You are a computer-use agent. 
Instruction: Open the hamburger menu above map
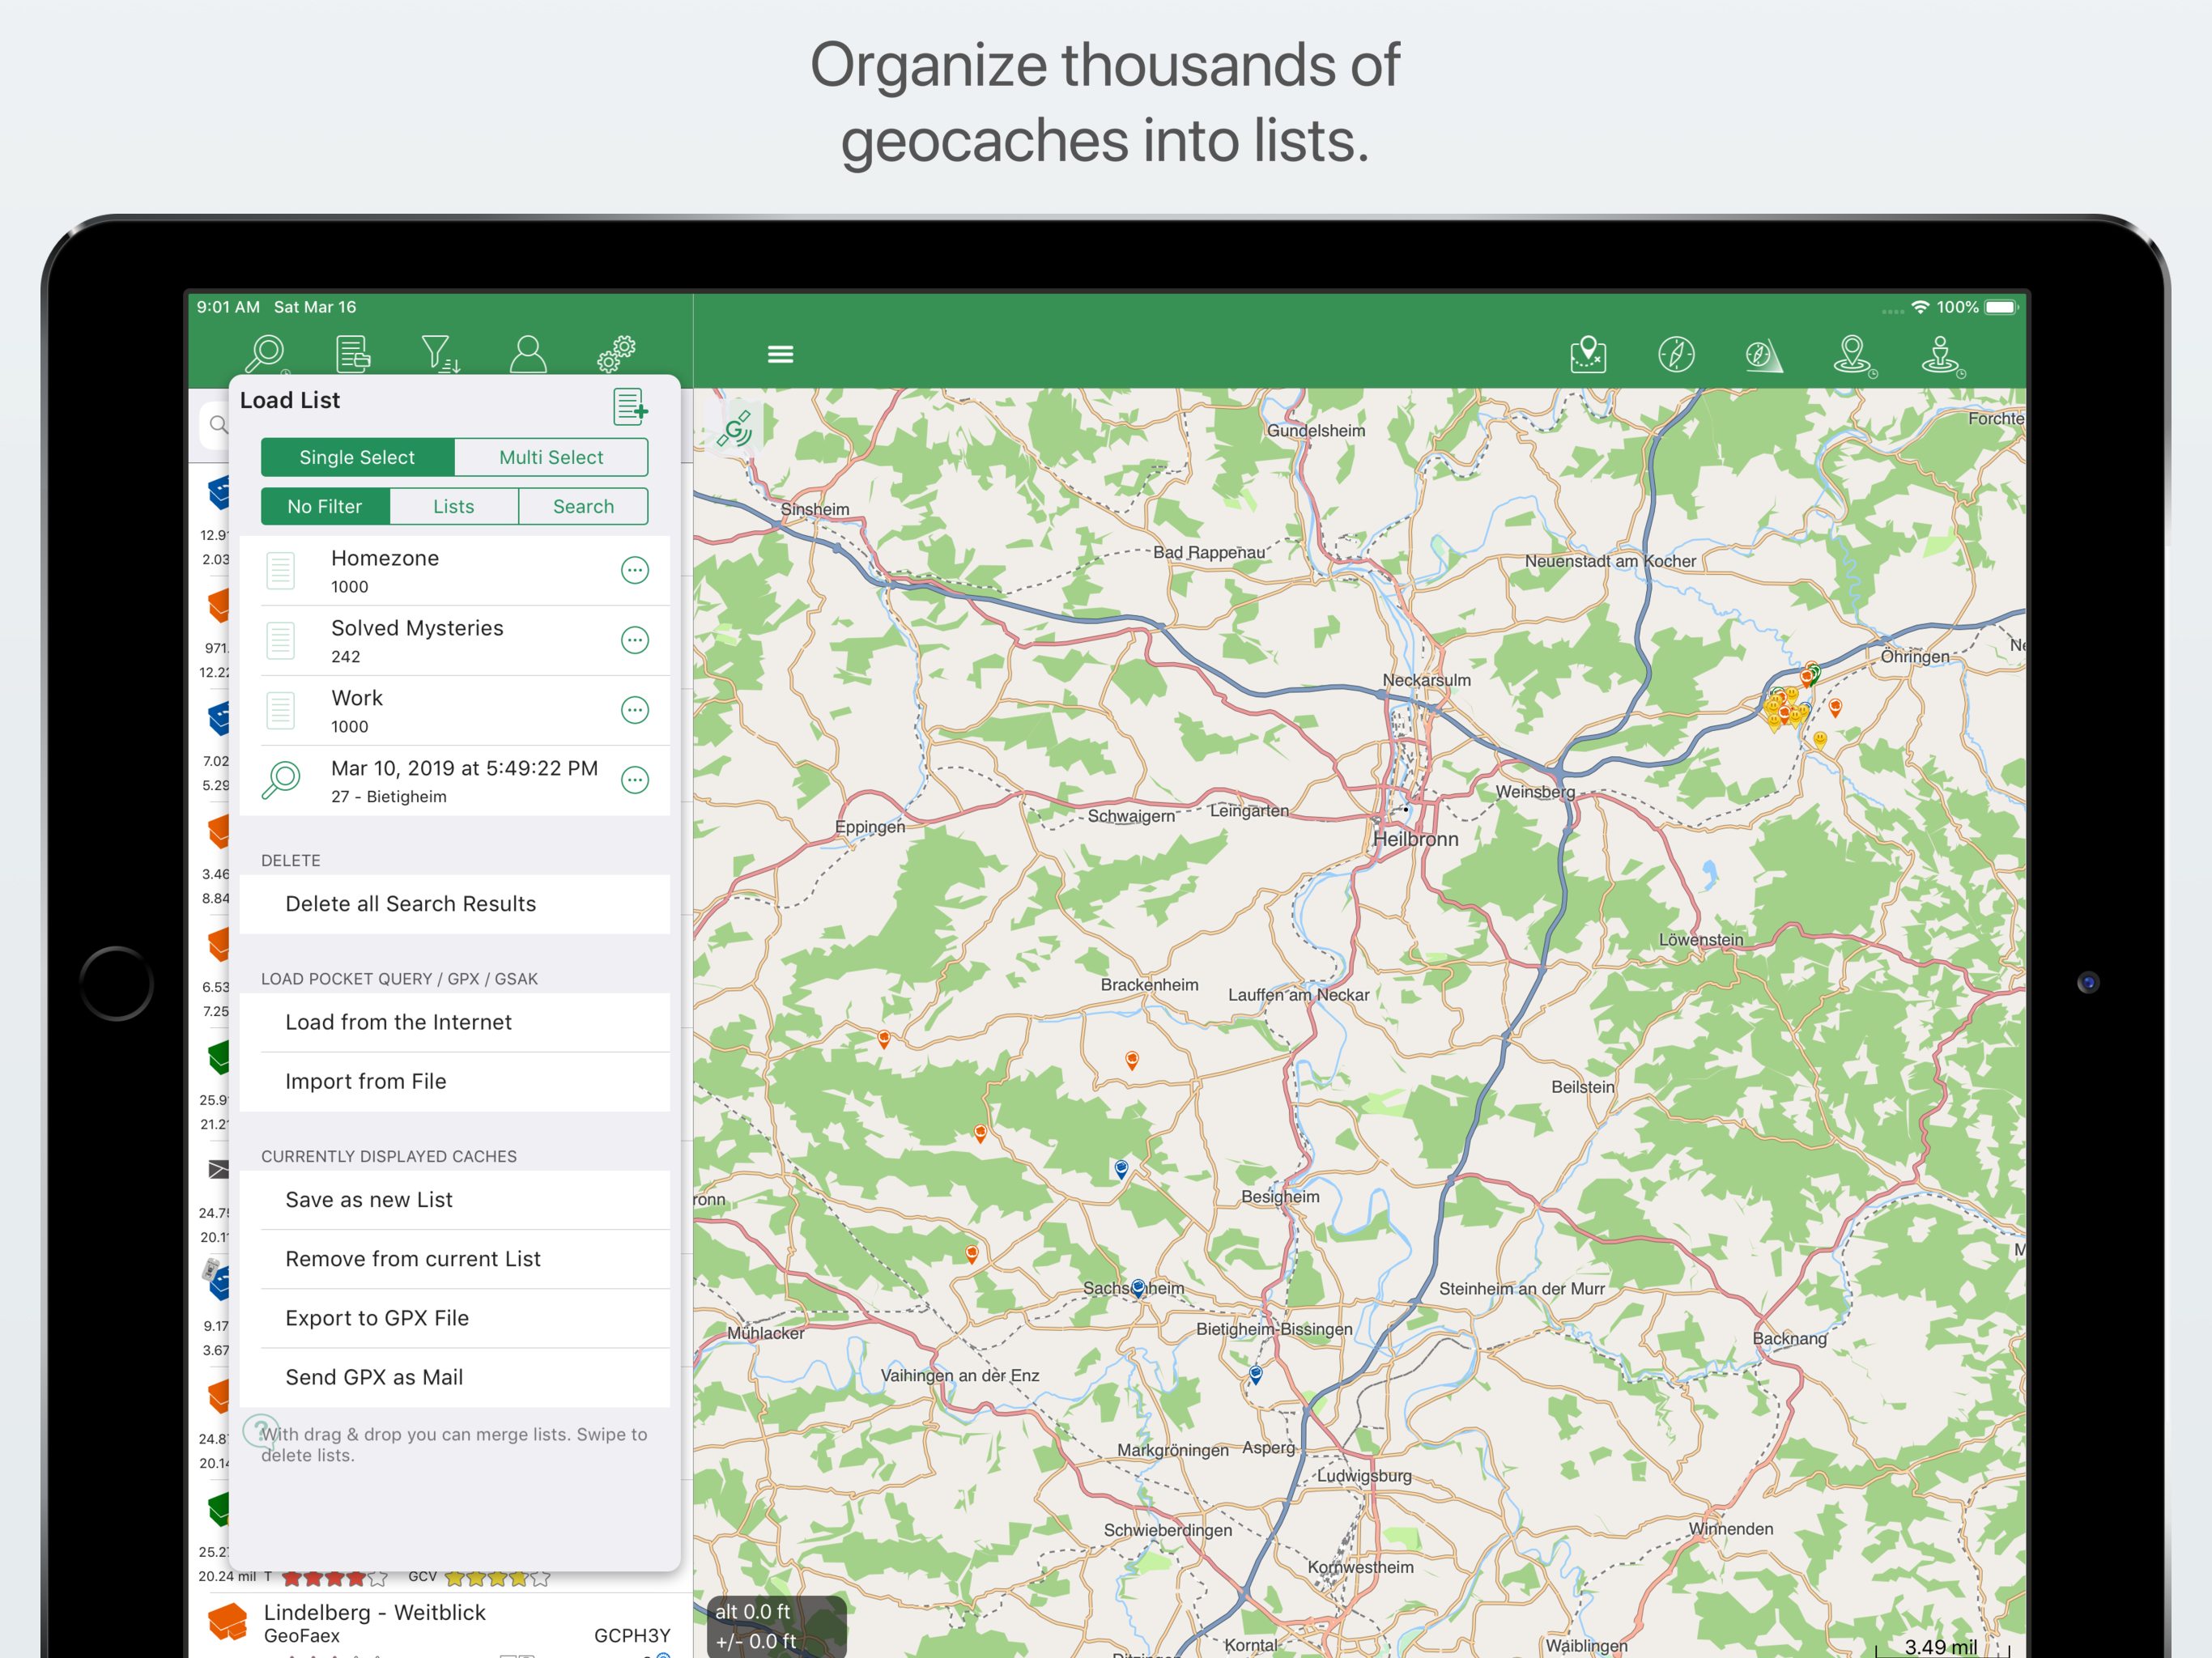pyautogui.click(x=780, y=354)
